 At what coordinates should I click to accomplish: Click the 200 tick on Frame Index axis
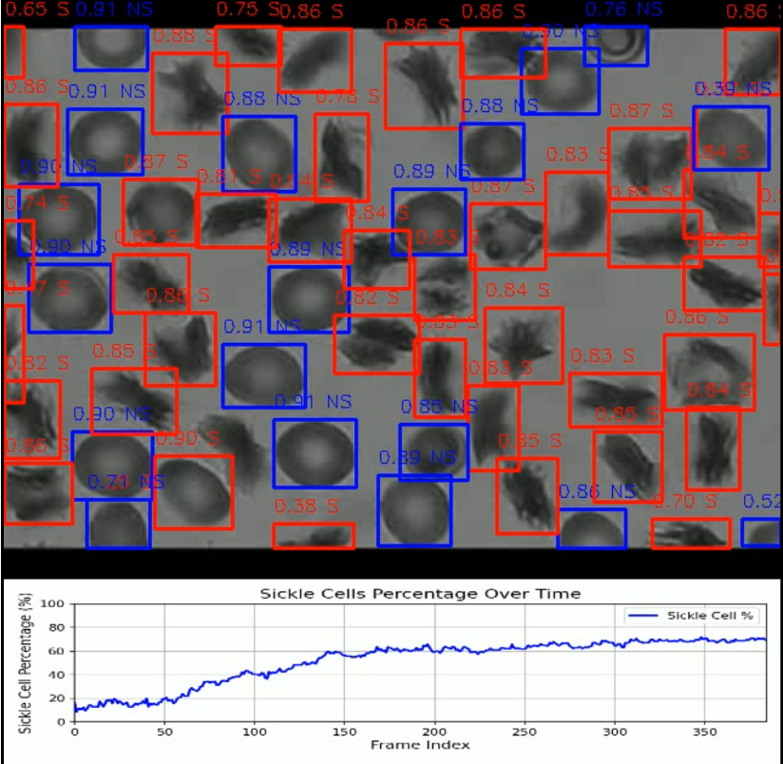pos(435,732)
